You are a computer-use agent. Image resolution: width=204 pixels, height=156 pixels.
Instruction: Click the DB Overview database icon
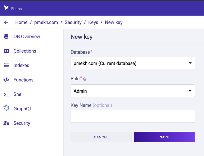[x=6, y=36]
